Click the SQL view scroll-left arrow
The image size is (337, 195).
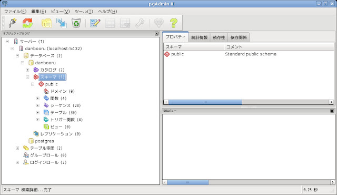(x=165, y=182)
